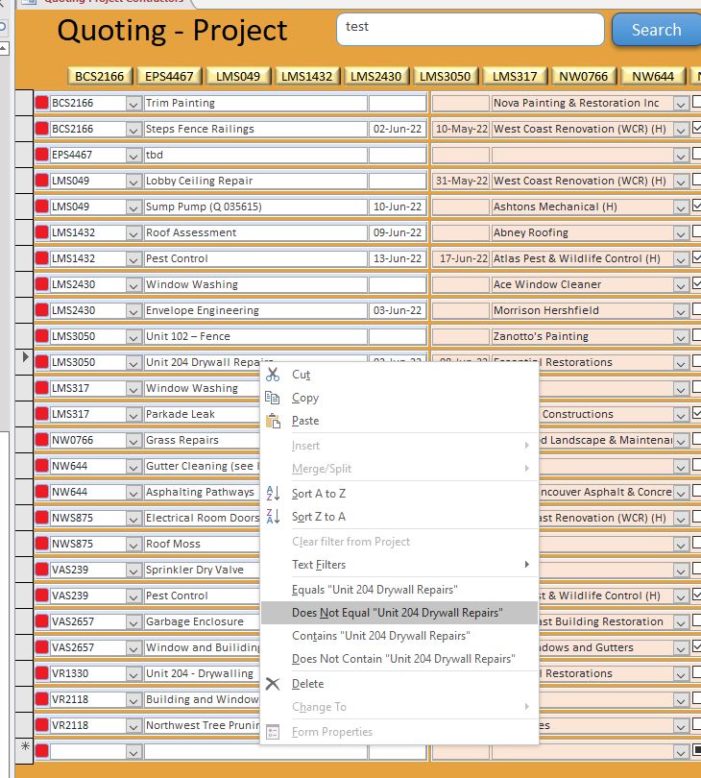The height and width of the screenshot is (778, 701).
Task: Toggle checkbox on Steps Fence Railings row
Action: 696,128
